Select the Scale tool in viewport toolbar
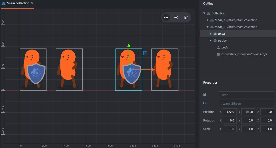276x148 pixels. pyautogui.click(x=186, y=17)
